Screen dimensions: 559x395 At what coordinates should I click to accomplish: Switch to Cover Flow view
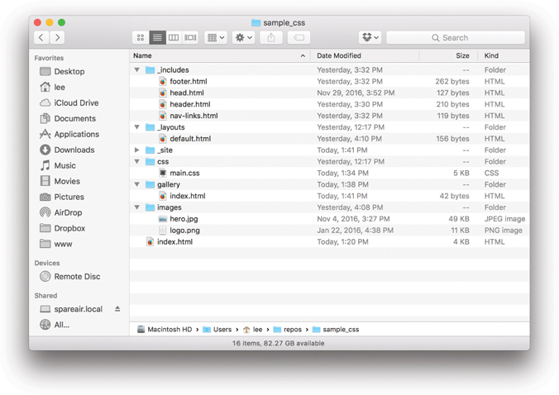(190, 37)
